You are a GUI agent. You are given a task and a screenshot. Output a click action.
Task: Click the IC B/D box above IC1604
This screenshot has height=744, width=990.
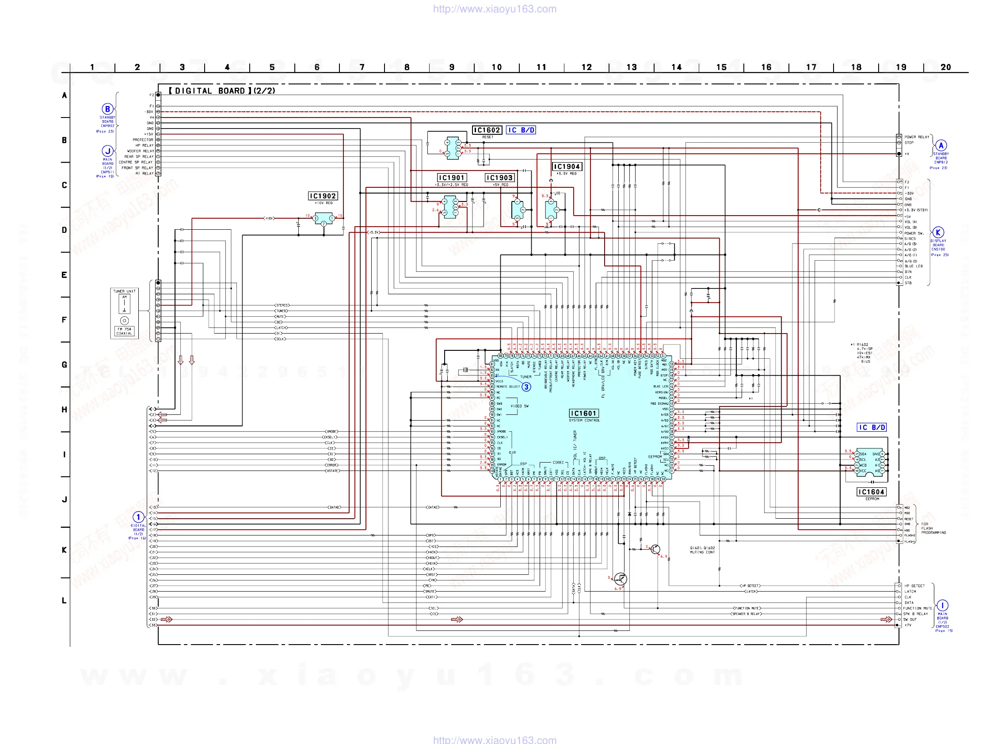click(x=872, y=427)
